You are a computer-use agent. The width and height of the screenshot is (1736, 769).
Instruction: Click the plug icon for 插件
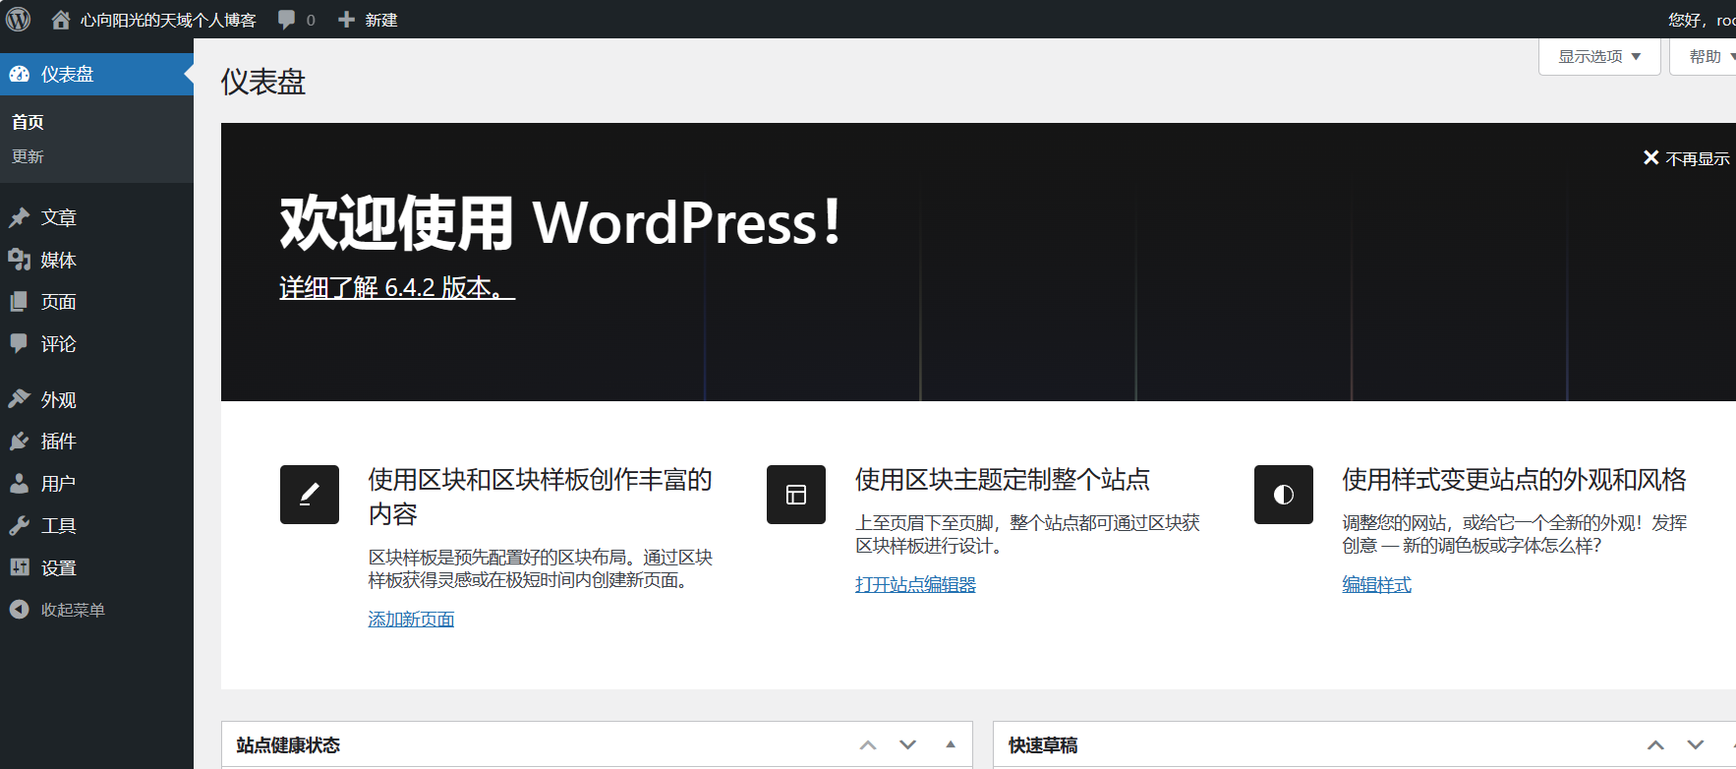click(20, 442)
